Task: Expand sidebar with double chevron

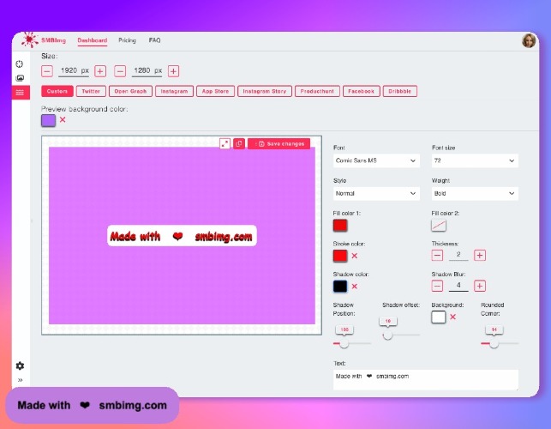Action: (x=20, y=380)
